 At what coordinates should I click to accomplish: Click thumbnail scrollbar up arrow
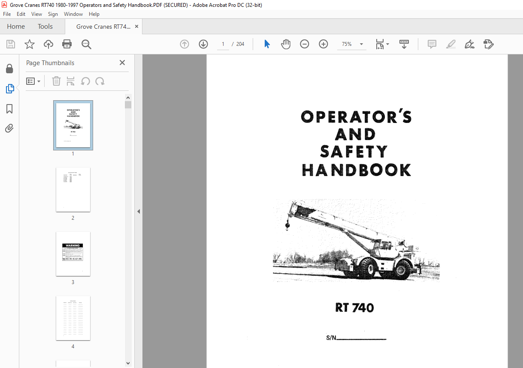pos(128,97)
